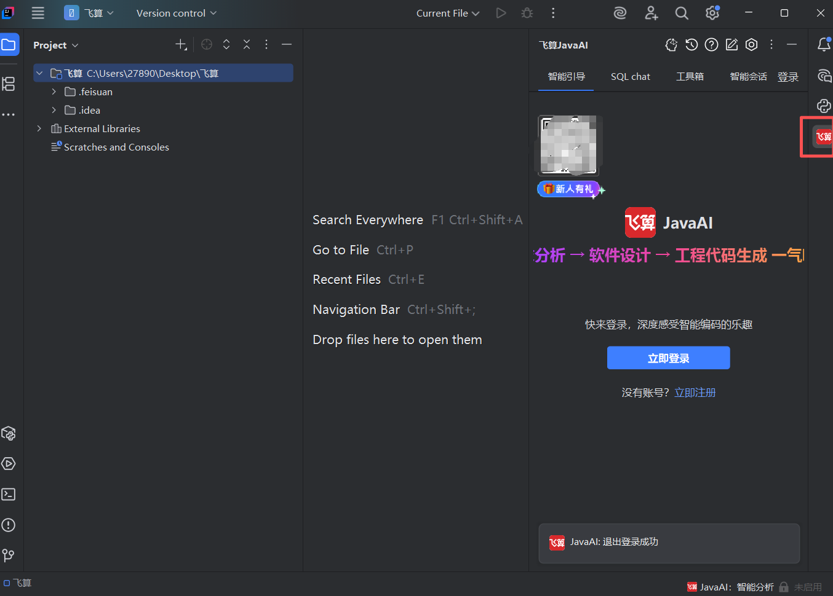Open JavaAI hexagon settings icon

tap(751, 45)
